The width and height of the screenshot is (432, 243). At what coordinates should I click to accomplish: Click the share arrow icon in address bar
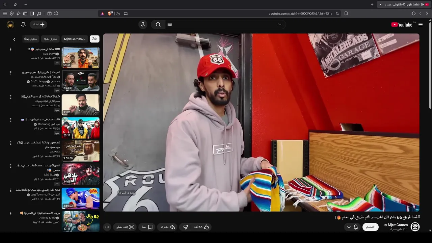[x=118, y=13]
